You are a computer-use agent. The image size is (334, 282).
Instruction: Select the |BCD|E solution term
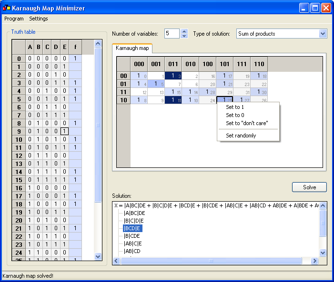(132, 228)
